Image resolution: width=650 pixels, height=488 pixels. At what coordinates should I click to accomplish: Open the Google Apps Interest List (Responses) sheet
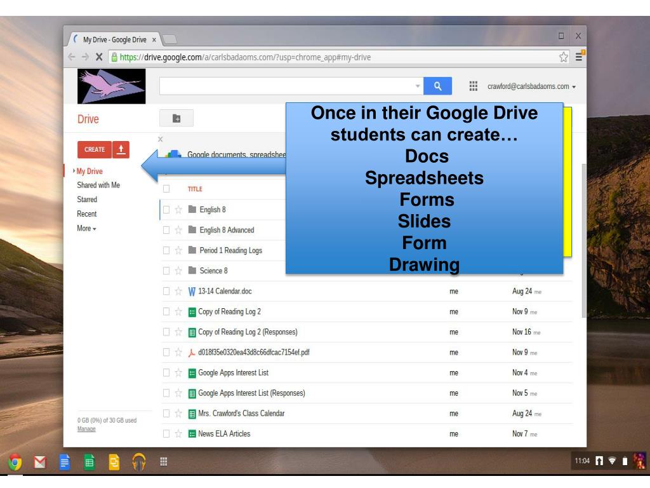[x=251, y=393]
